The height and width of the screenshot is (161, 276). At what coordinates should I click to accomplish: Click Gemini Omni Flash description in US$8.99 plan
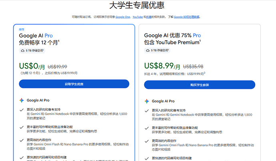point(203,147)
